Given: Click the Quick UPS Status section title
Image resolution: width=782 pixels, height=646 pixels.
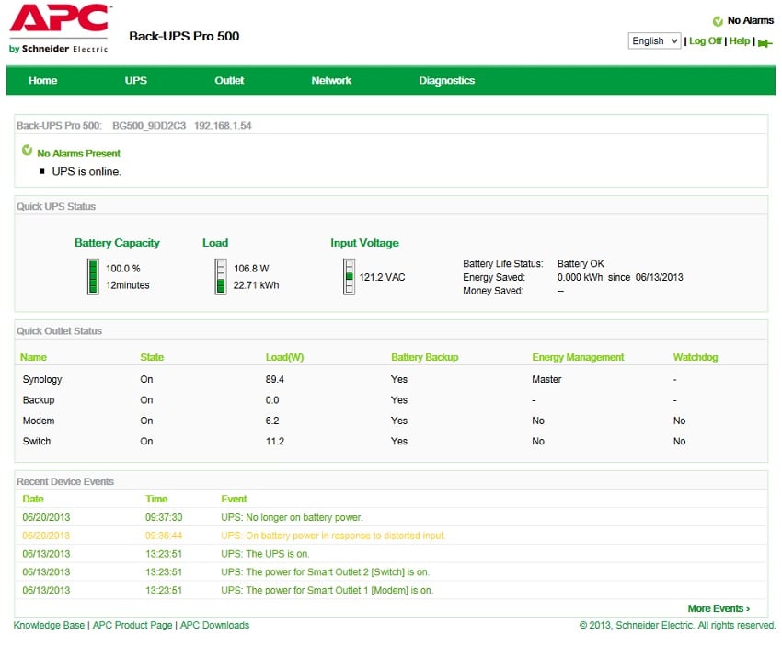Looking at the screenshot, I should click(x=56, y=206).
